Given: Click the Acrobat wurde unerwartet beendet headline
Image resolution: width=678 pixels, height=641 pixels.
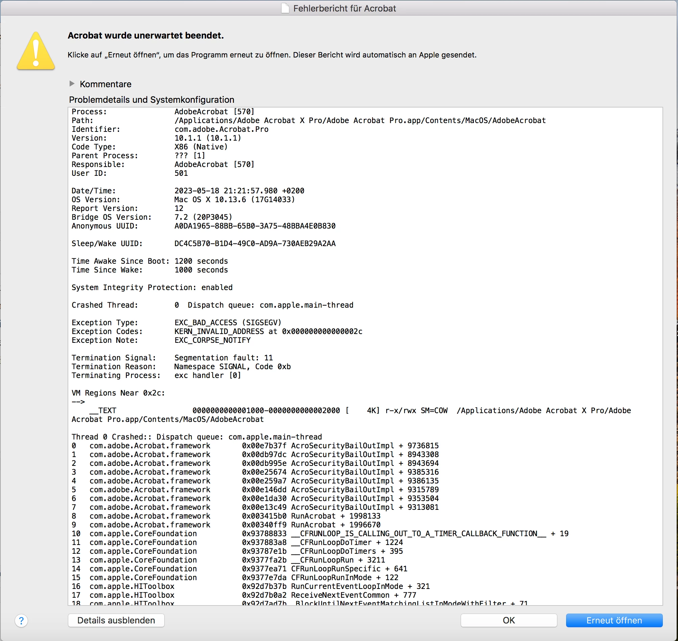Looking at the screenshot, I should point(146,35).
